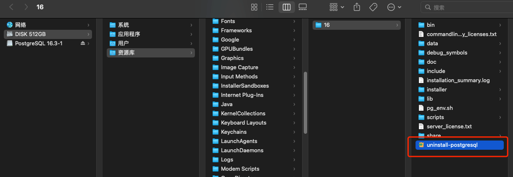This screenshot has width=513, height=177.
Task: Select installation_summary.log file
Action: (x=460, y=81)
